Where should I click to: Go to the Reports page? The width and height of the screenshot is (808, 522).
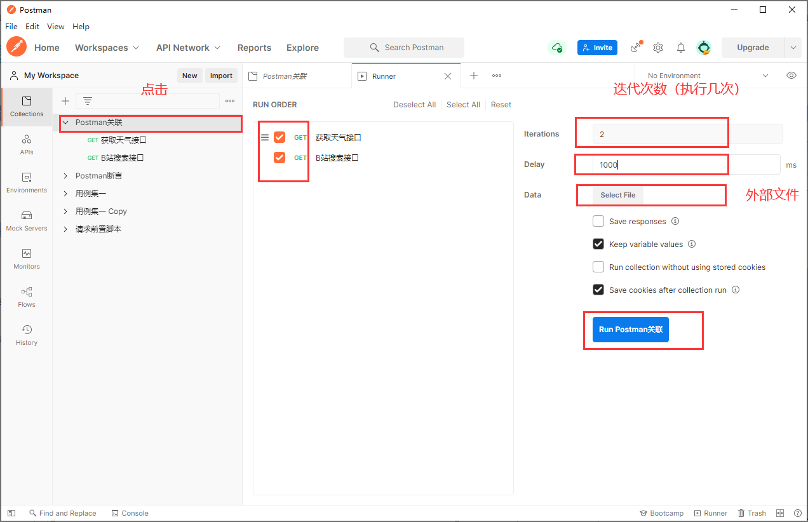(x=254, y=48)
